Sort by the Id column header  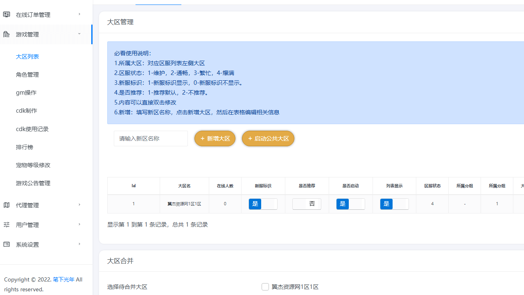coord(133,186)
